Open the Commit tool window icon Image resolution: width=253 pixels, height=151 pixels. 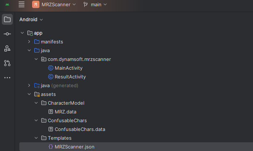pos(7,34)
